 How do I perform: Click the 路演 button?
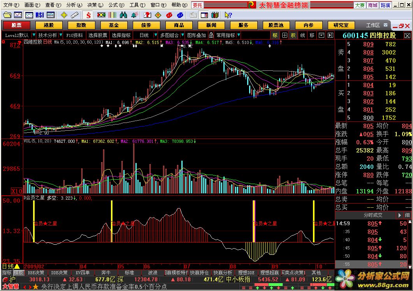click(x=385, y=5)
